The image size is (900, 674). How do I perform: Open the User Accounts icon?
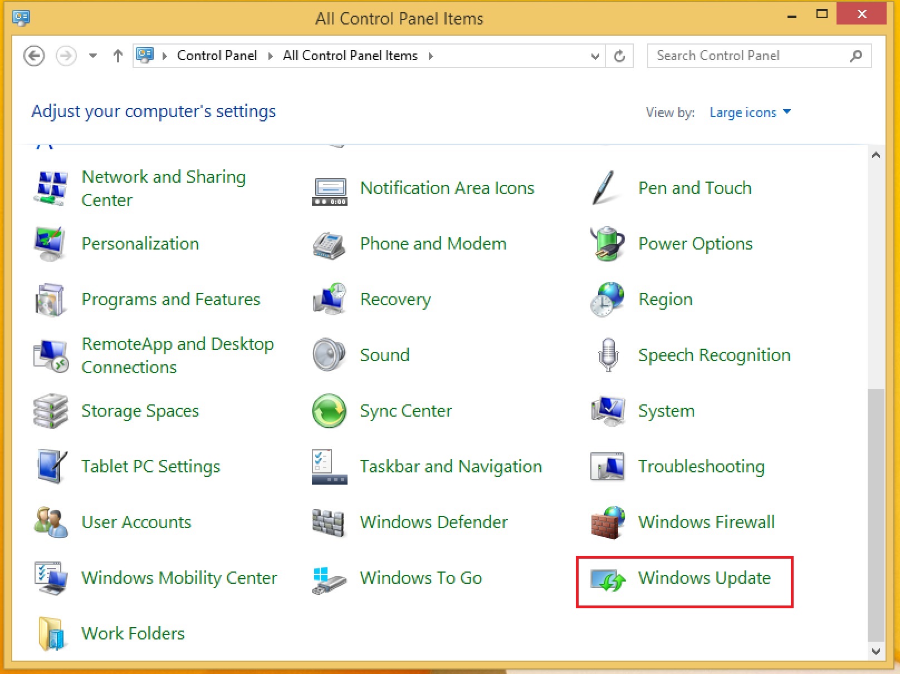tap(51, 522)
